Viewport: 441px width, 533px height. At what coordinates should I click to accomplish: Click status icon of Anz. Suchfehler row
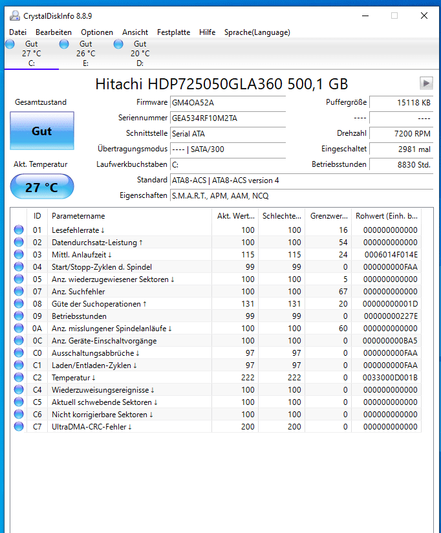[x=19, y=291]
